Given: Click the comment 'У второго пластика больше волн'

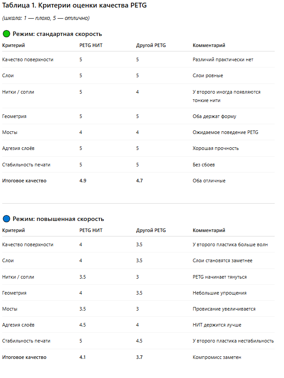Looking at the screenshot, I should point(230,244).
